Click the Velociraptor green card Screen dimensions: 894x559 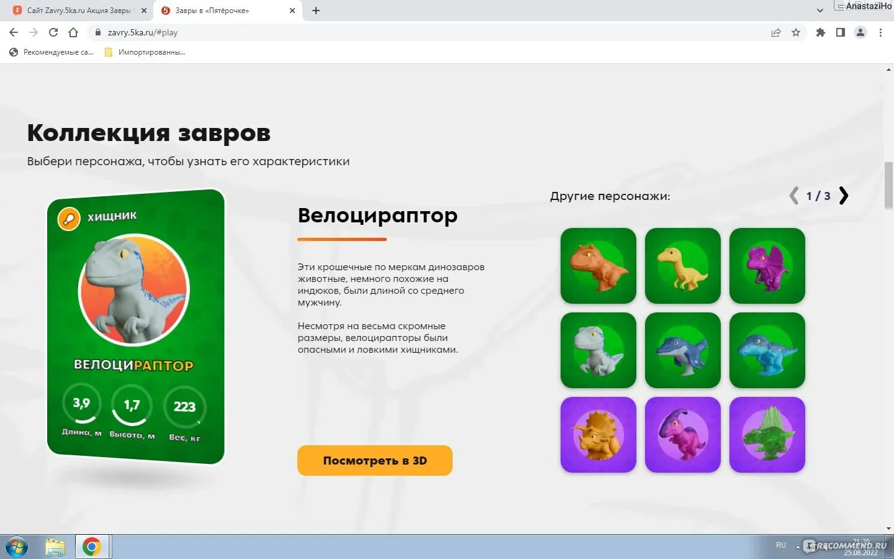(x=136, y=327)
